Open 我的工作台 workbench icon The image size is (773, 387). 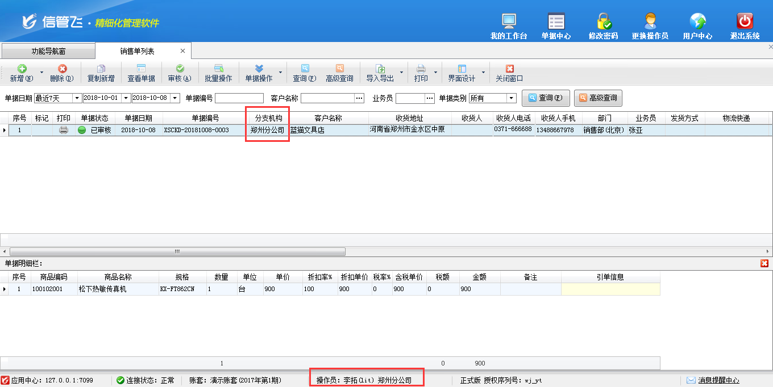(509, 23)
